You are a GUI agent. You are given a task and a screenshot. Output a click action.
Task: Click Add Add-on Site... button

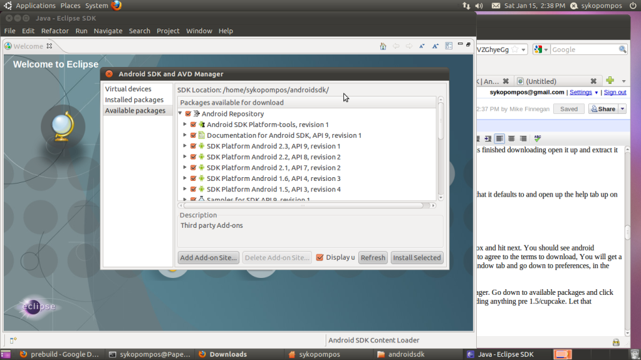(x=208, y=257)
